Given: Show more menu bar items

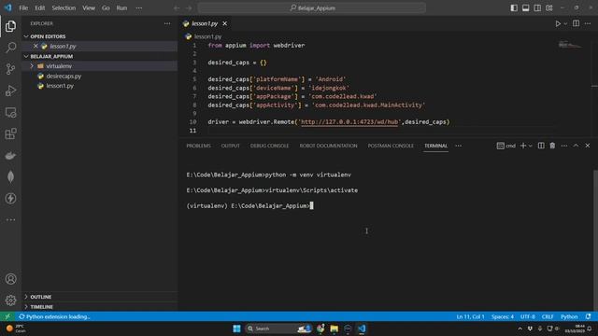Looking at the screenshot, I should pyautogui.click(x=139, y=8).
